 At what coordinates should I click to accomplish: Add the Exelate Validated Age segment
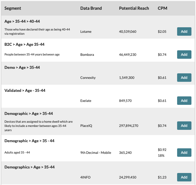tap(184, 101)
